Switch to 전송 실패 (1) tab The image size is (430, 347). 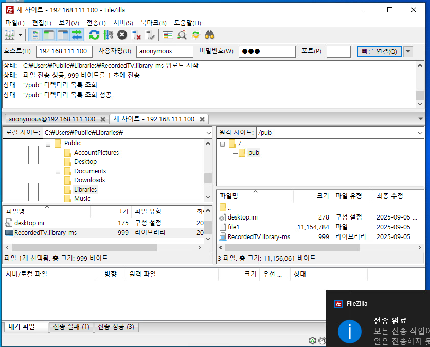click(x=71, y=327)
